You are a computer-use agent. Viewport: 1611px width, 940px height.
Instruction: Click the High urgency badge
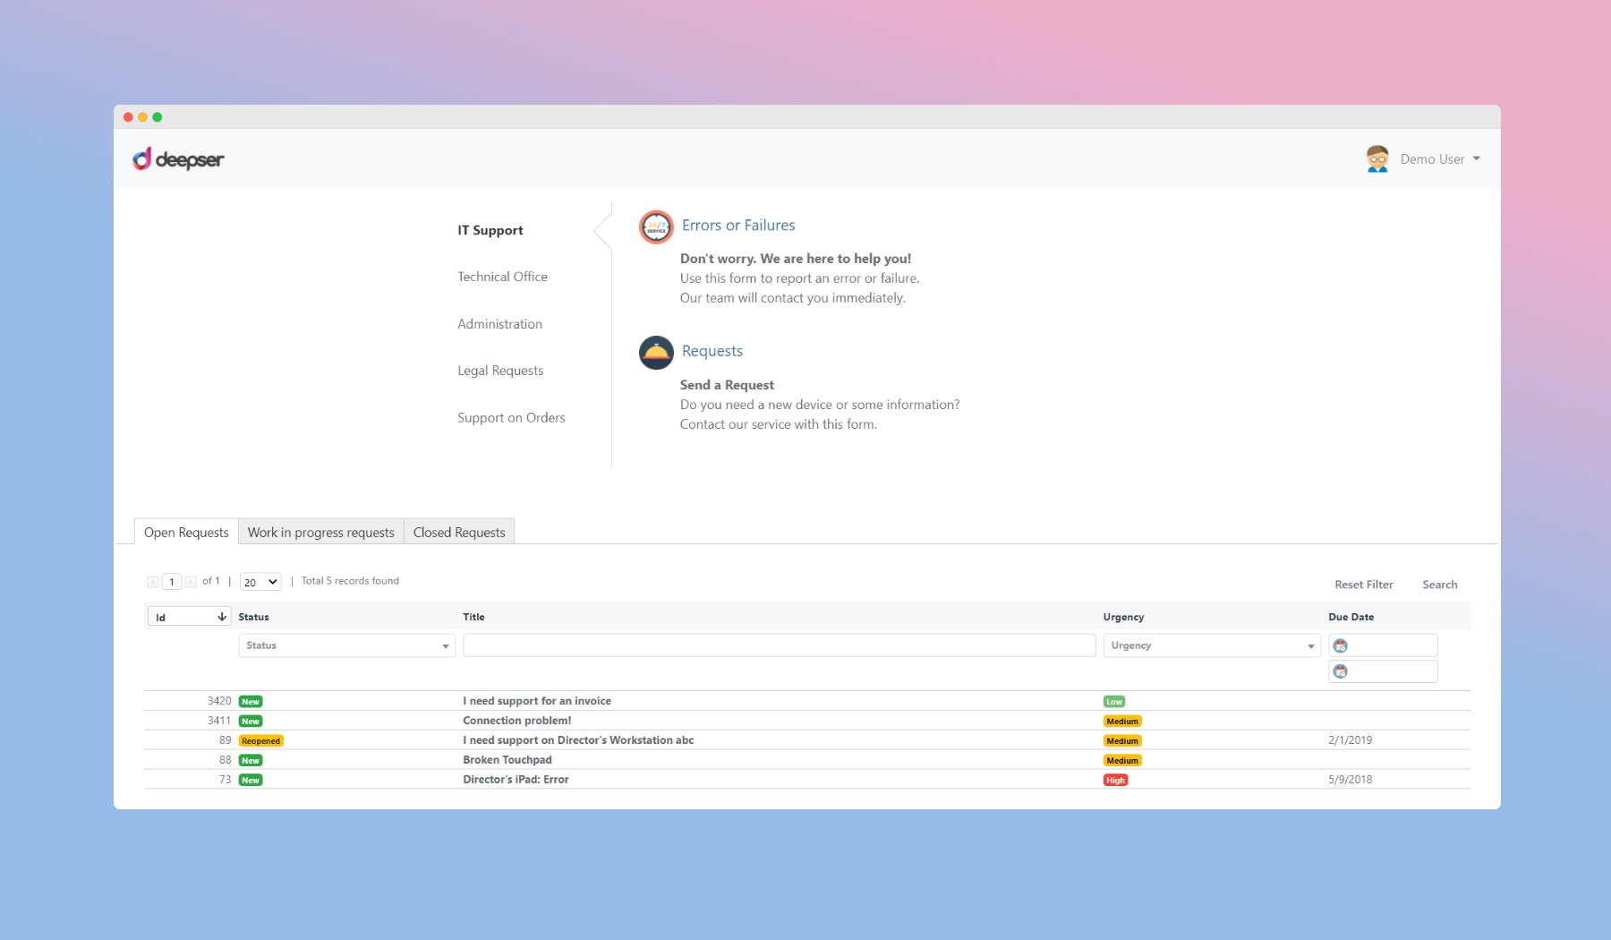[x=1115, y=781]
